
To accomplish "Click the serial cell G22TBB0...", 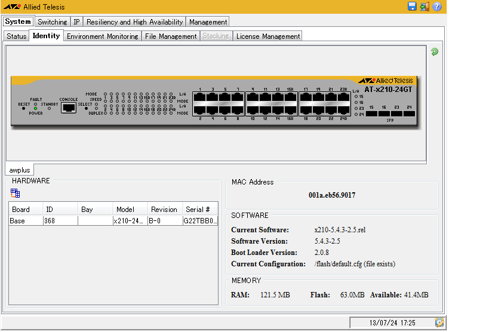I will pyautogui.click(x=200, y=220).
